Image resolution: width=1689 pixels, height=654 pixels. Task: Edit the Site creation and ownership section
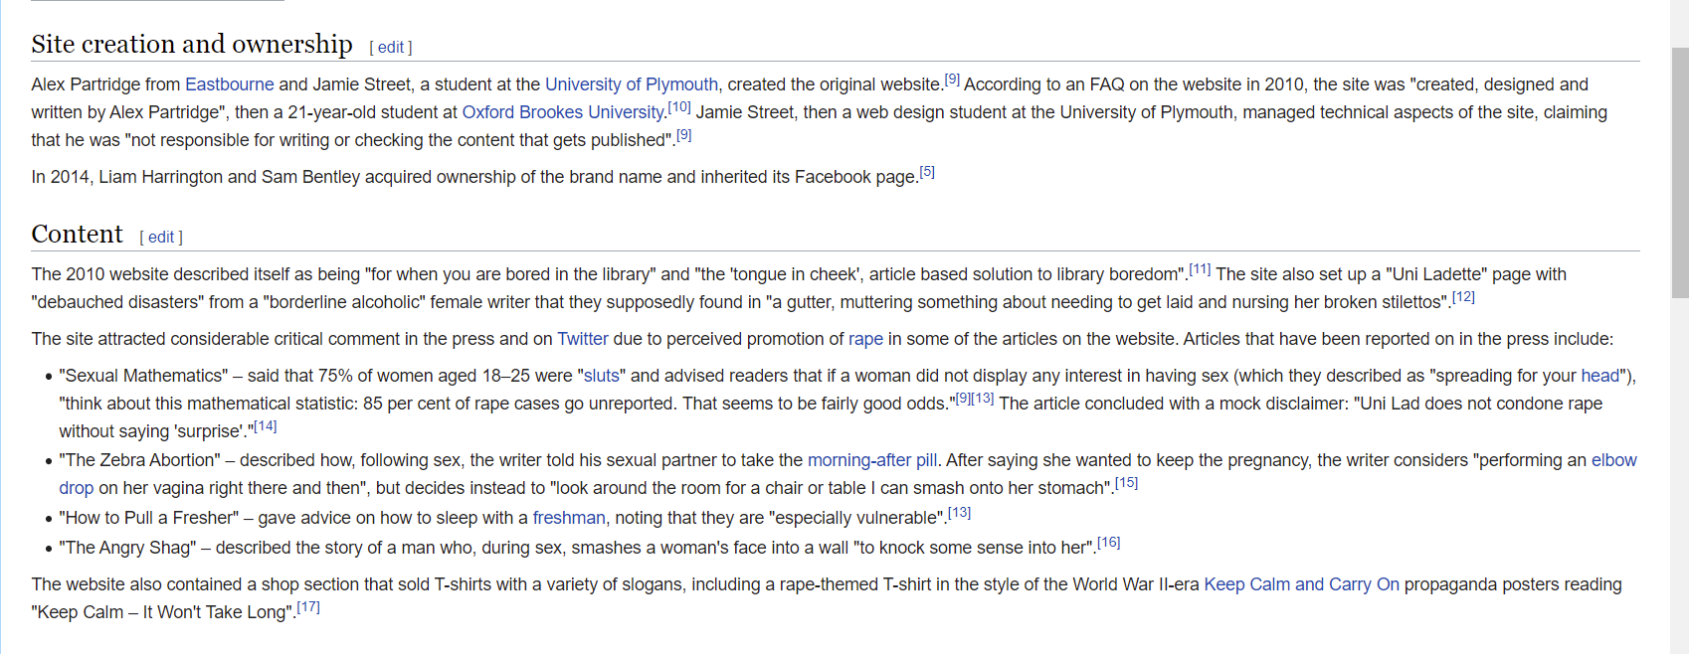(x=391, y=47)
